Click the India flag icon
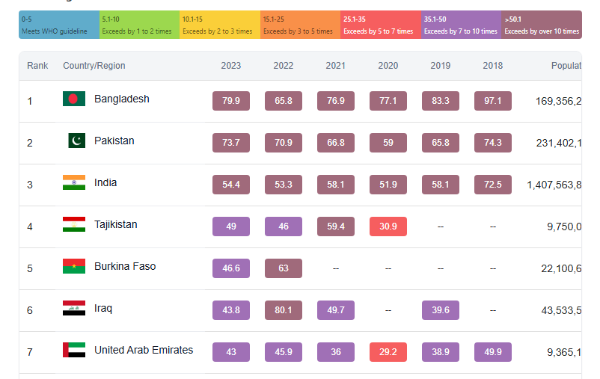600x379 pixels. [74, 183]
